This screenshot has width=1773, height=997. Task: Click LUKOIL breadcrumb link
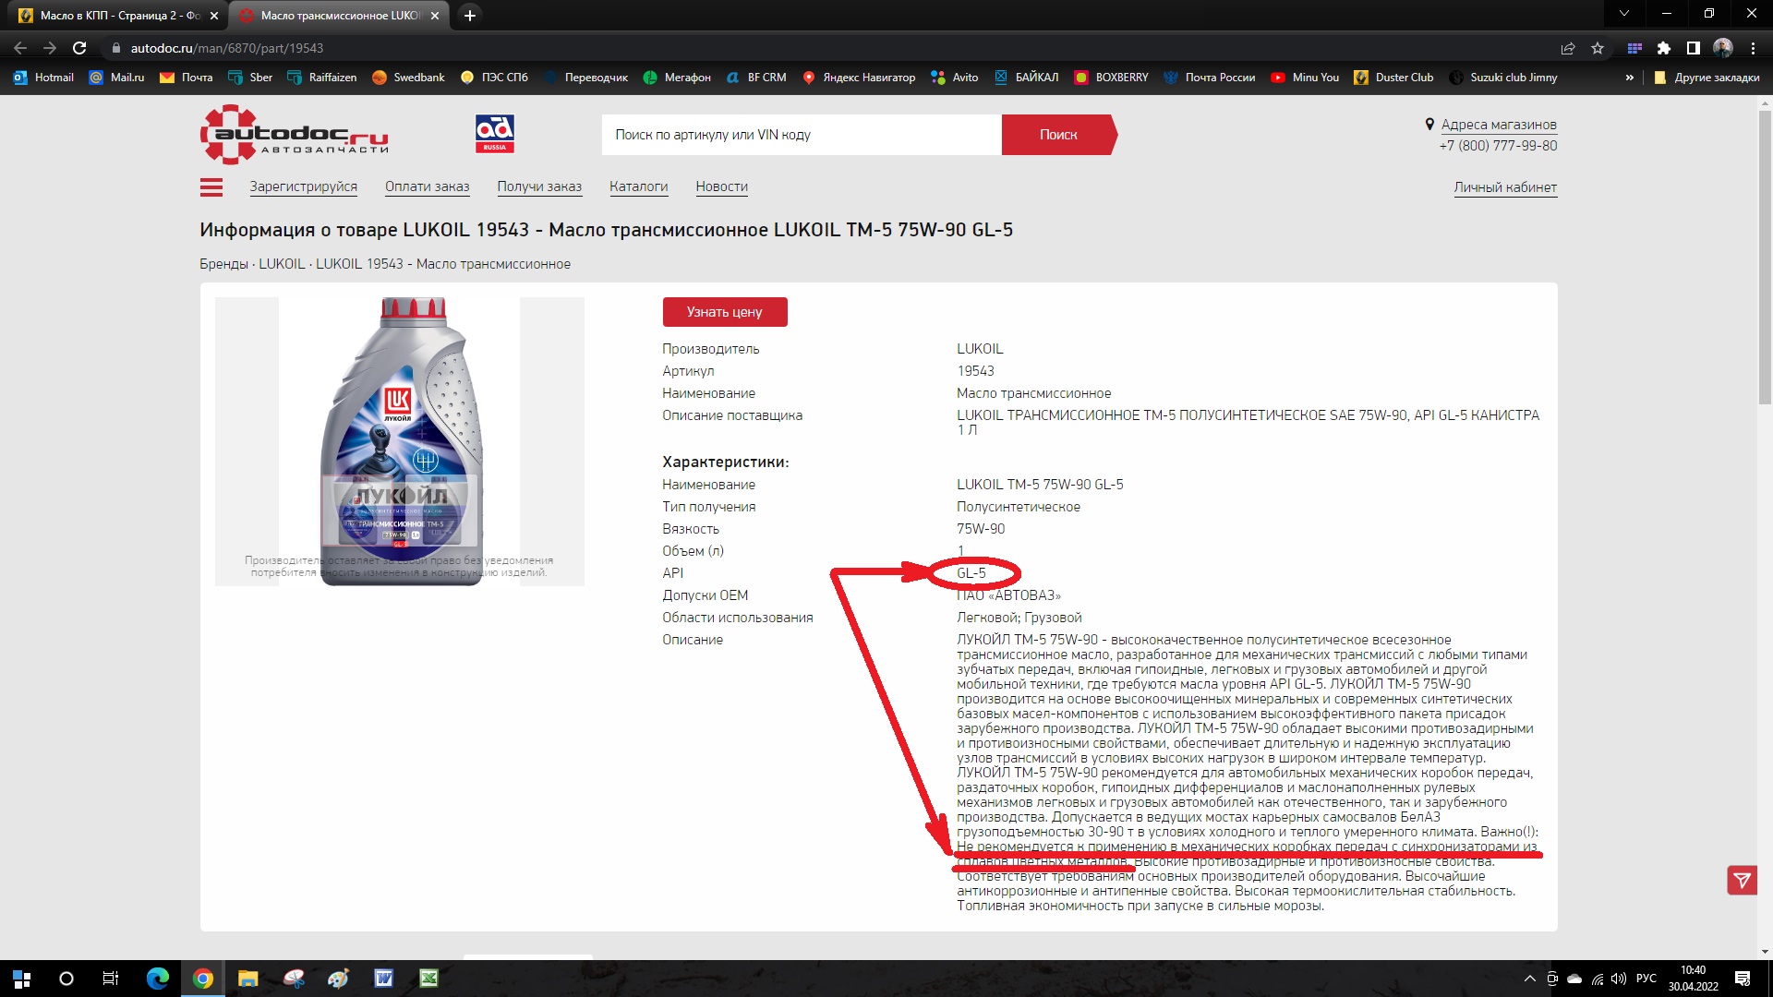(x=282, y=264)
